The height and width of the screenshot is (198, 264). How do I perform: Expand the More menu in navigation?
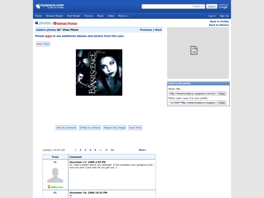pos(123,16)
